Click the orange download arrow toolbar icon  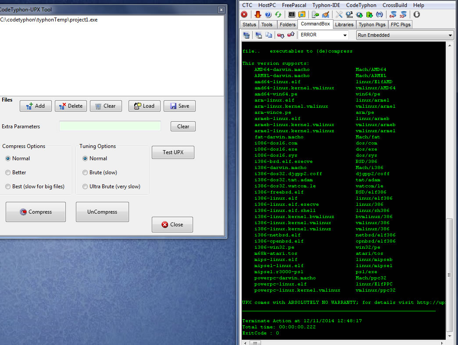[x=258, y=14]
